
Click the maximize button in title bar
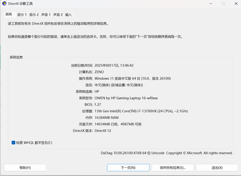tap(223, 4)
